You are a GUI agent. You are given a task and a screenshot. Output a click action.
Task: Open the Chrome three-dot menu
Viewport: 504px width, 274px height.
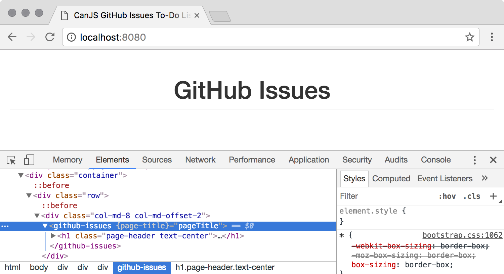coord(492,37)
